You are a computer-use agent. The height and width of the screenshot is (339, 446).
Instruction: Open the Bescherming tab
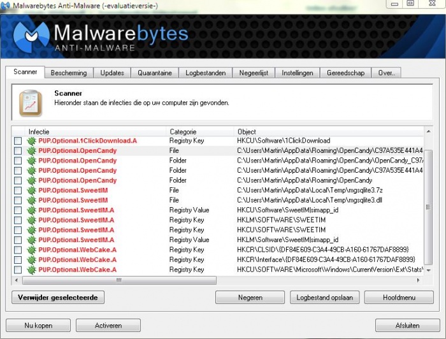(x=69, y=73)
